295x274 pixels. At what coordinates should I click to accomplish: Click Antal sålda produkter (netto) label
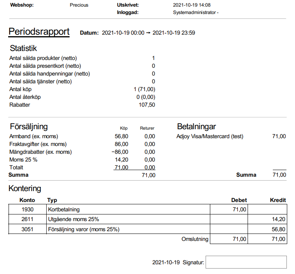(x=43, y=58)
